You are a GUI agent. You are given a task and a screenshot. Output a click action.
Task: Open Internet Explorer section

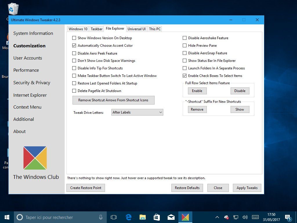(30, 95)
